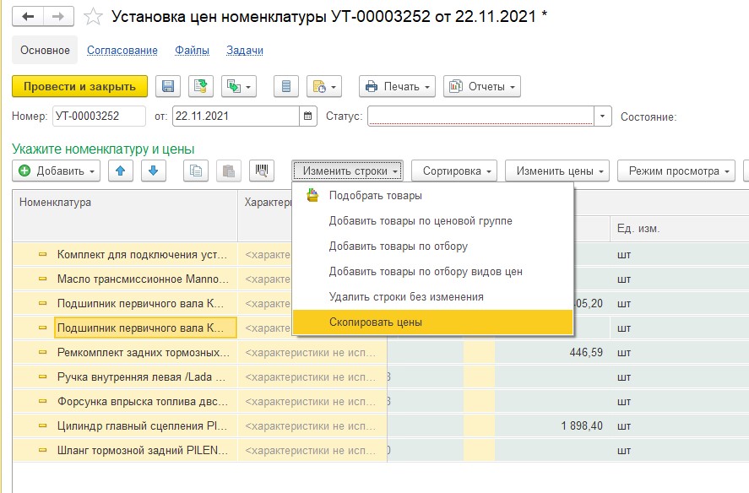The width and height of the screenshot is (749, 493).
Task: Click the barcode search icon
Action: (x=261, y=171)
